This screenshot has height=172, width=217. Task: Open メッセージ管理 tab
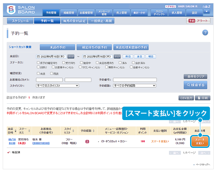click(104, 13)
